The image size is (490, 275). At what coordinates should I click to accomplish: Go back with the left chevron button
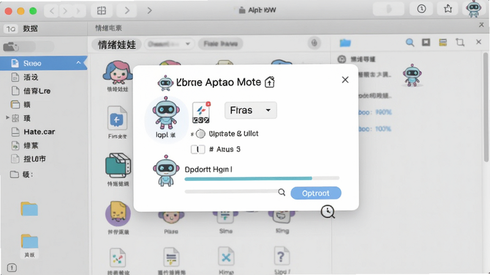[x=52, y=11]
